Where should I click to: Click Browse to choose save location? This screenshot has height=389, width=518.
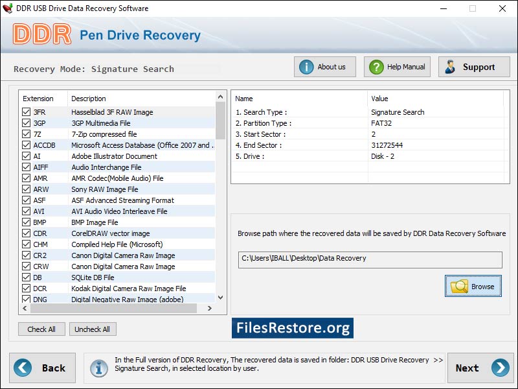(473, 286)
